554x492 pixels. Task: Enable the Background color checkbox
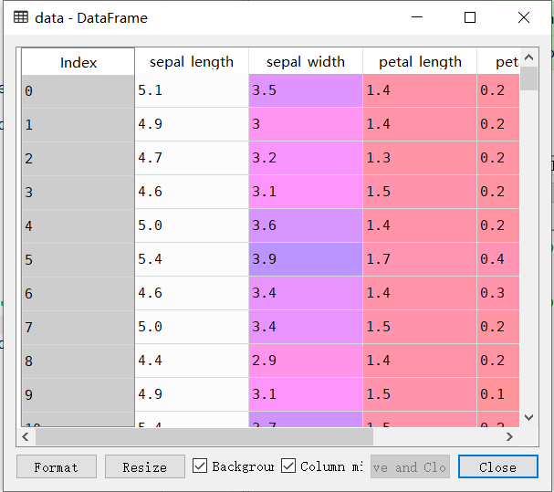pyautogui.click(x=201, y=466)
